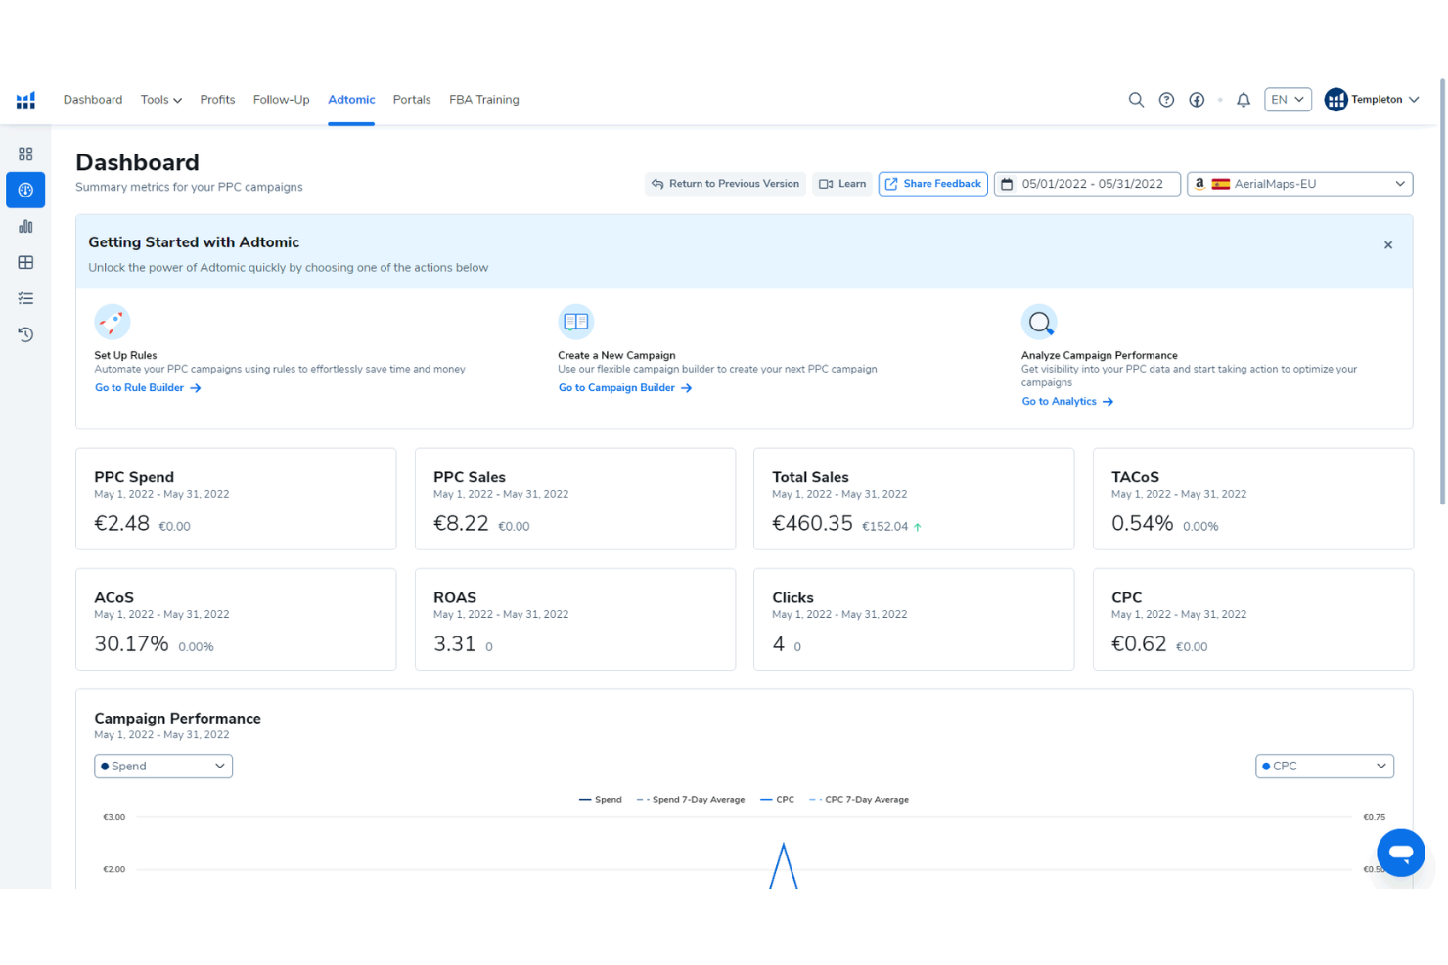Click the ACoS metric card
Viewport: 1448px width, 965px height.
pyautogui.click(x=236, y=620)
